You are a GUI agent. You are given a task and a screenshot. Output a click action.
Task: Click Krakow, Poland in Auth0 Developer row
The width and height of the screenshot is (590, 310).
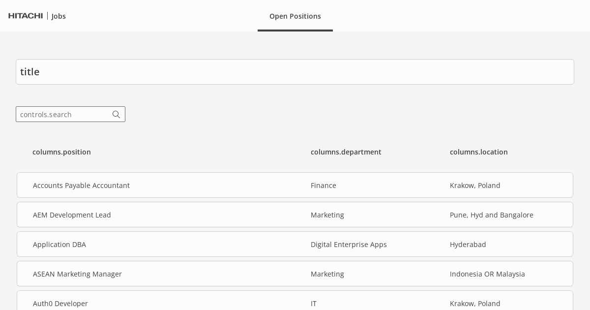(x=475, y=304)
